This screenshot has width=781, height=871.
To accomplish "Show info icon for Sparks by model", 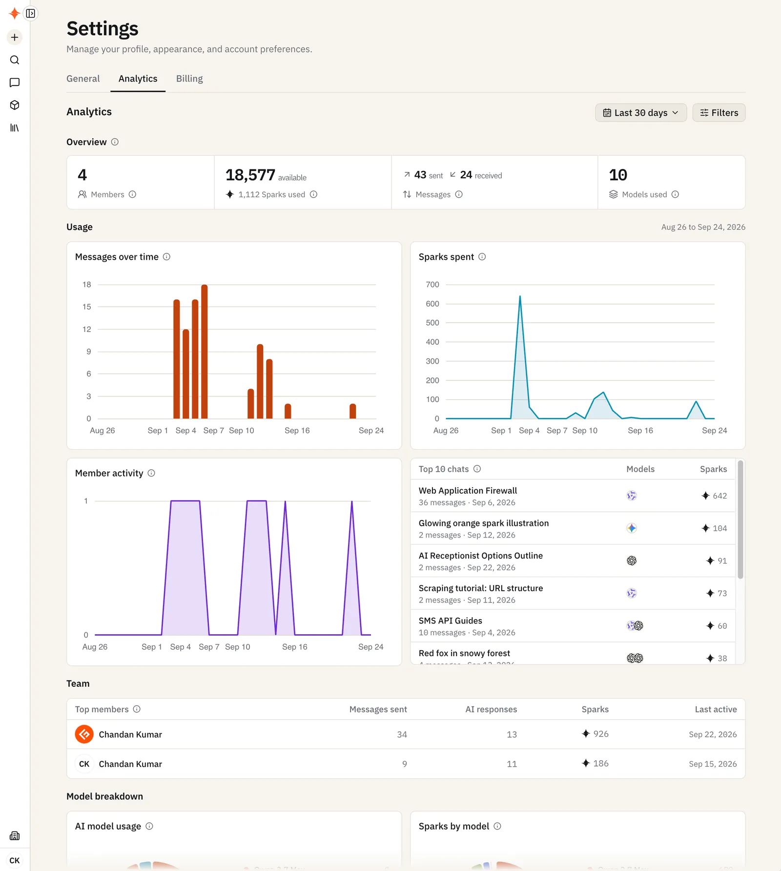I will pyautogui.click(x=497, y=826).
